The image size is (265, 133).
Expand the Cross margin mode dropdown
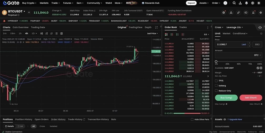click(x=219, y=27)
